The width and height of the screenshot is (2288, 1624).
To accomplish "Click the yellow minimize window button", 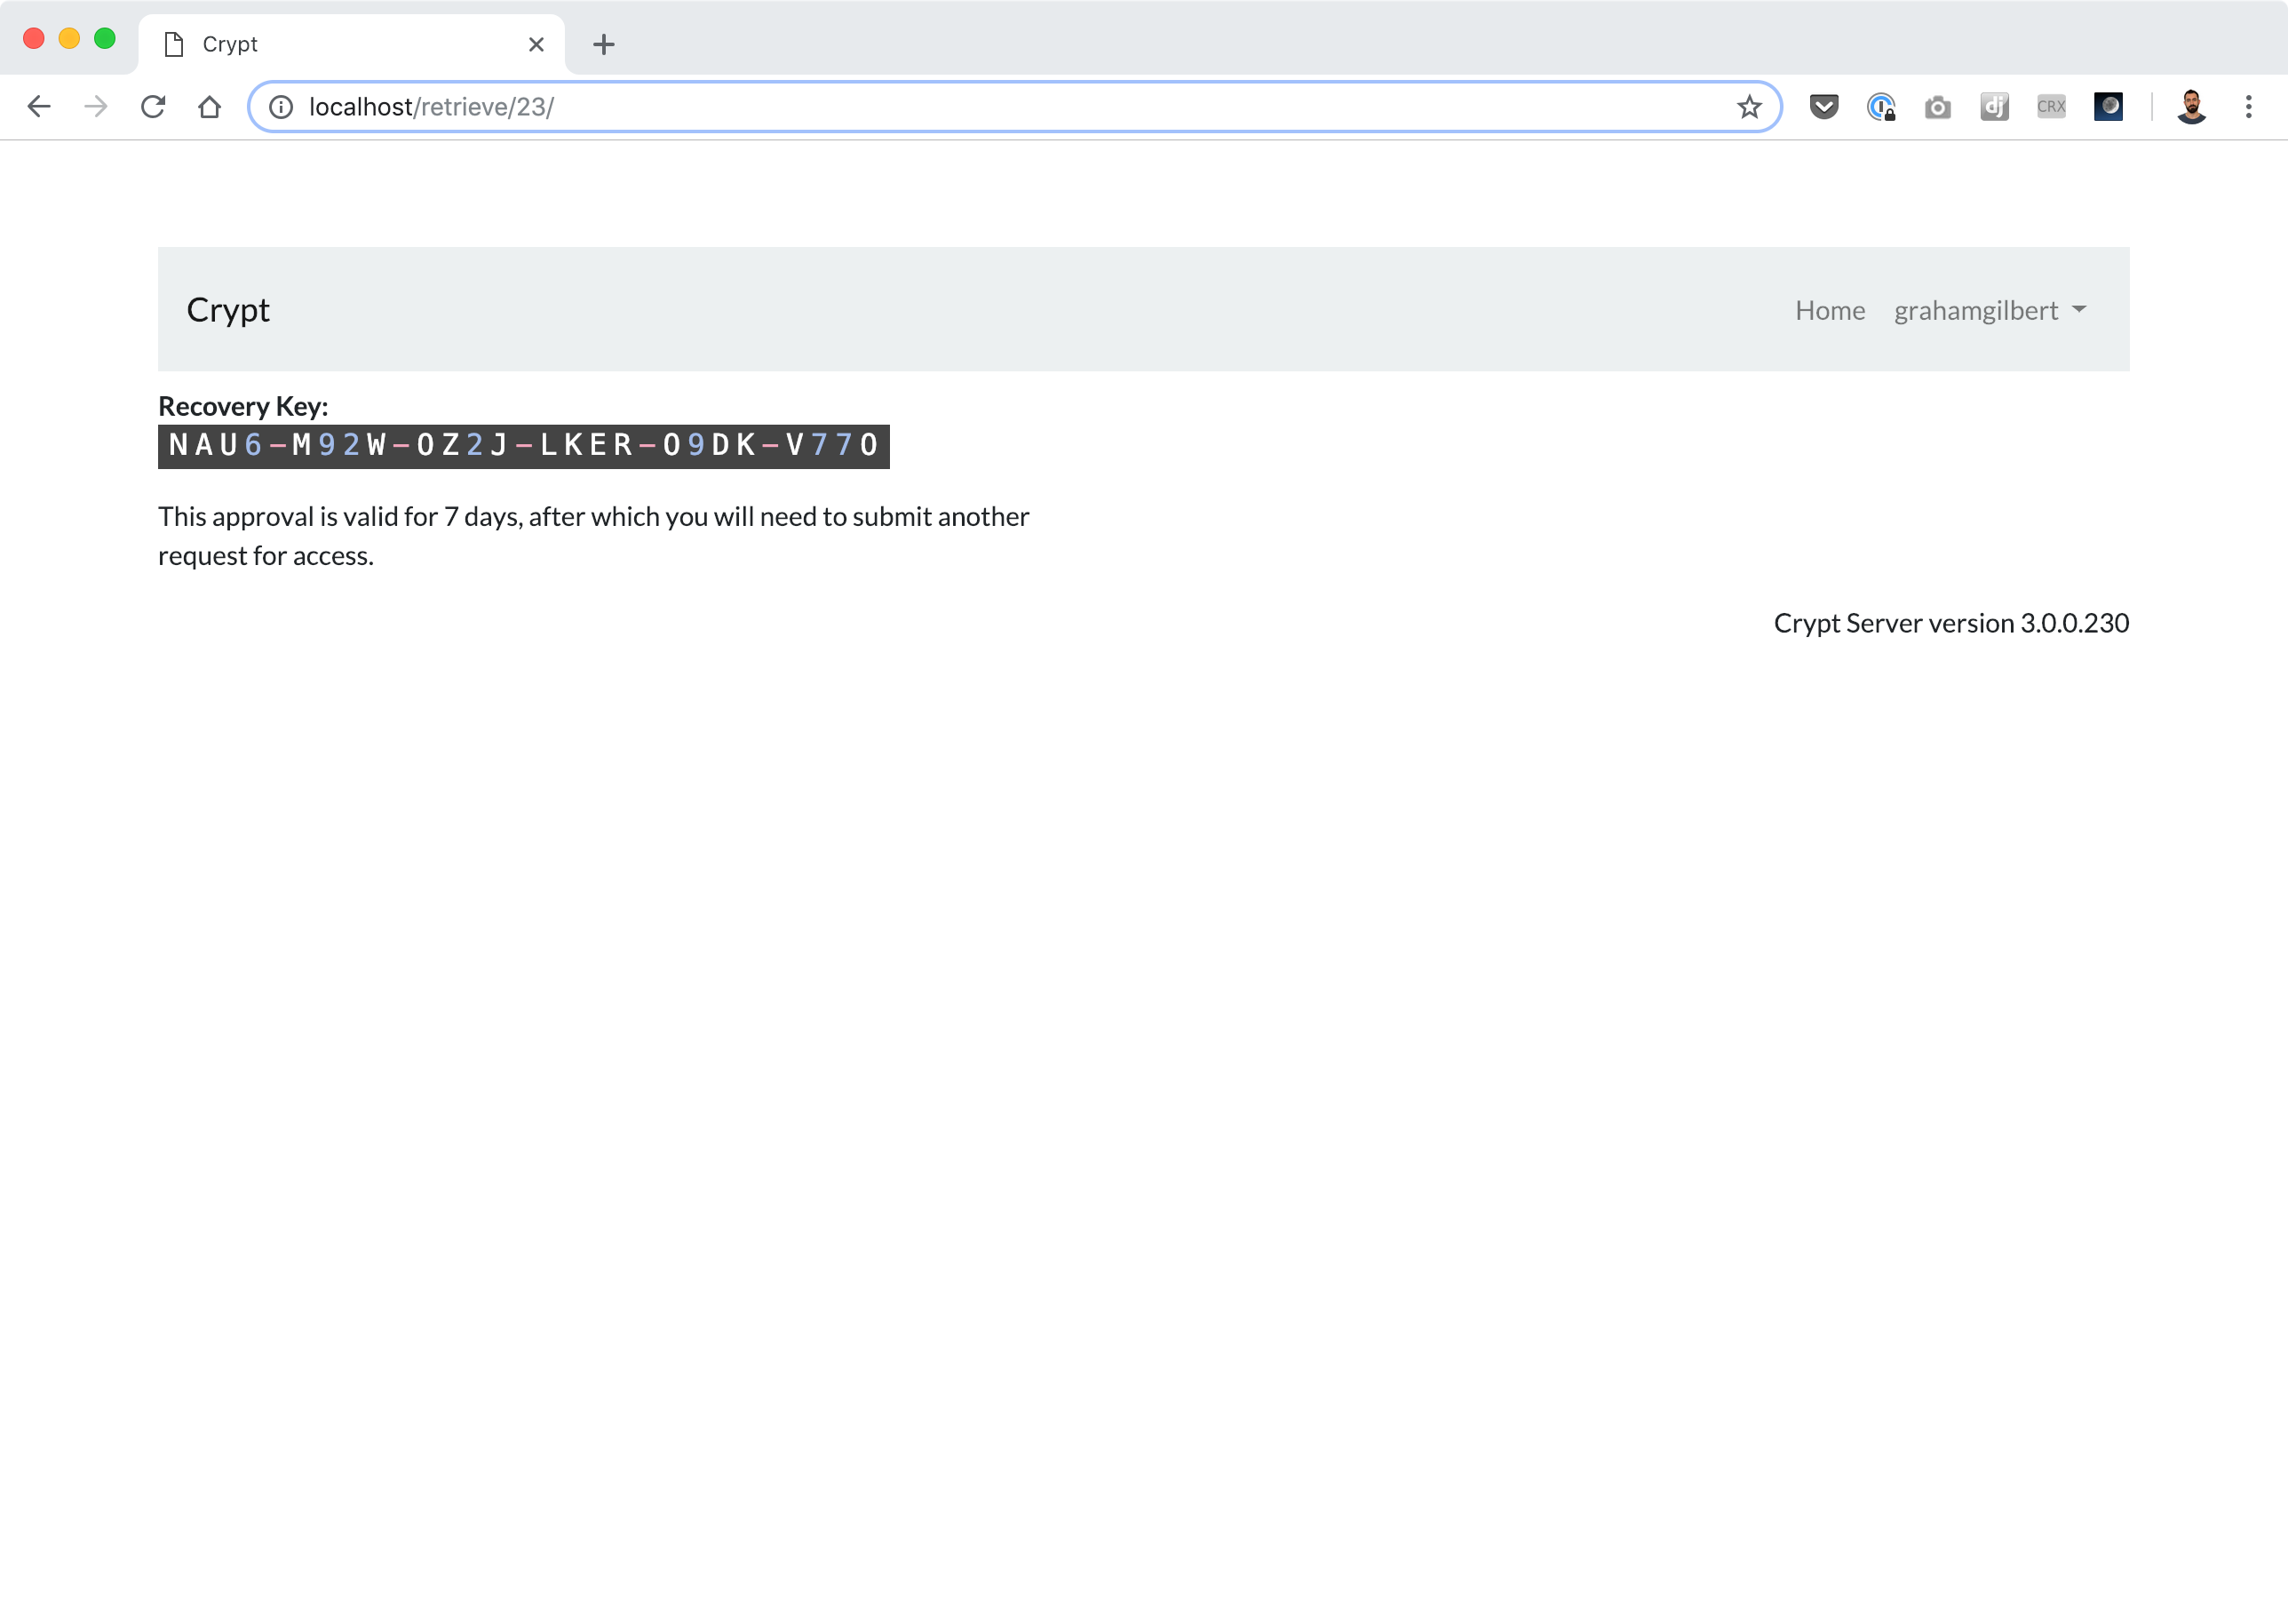I will coord(69,39).
